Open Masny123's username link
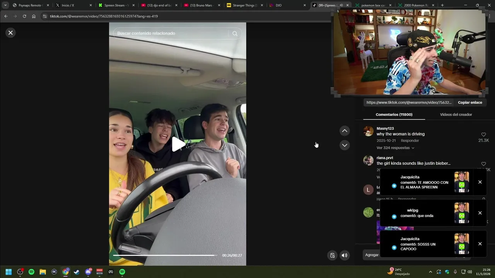The width and height of the screenshot is (495, 278). pos(385,129)
